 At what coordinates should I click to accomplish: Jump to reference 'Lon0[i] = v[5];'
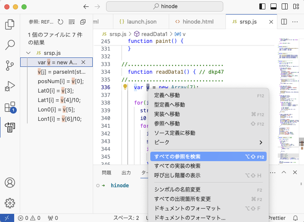56,109
